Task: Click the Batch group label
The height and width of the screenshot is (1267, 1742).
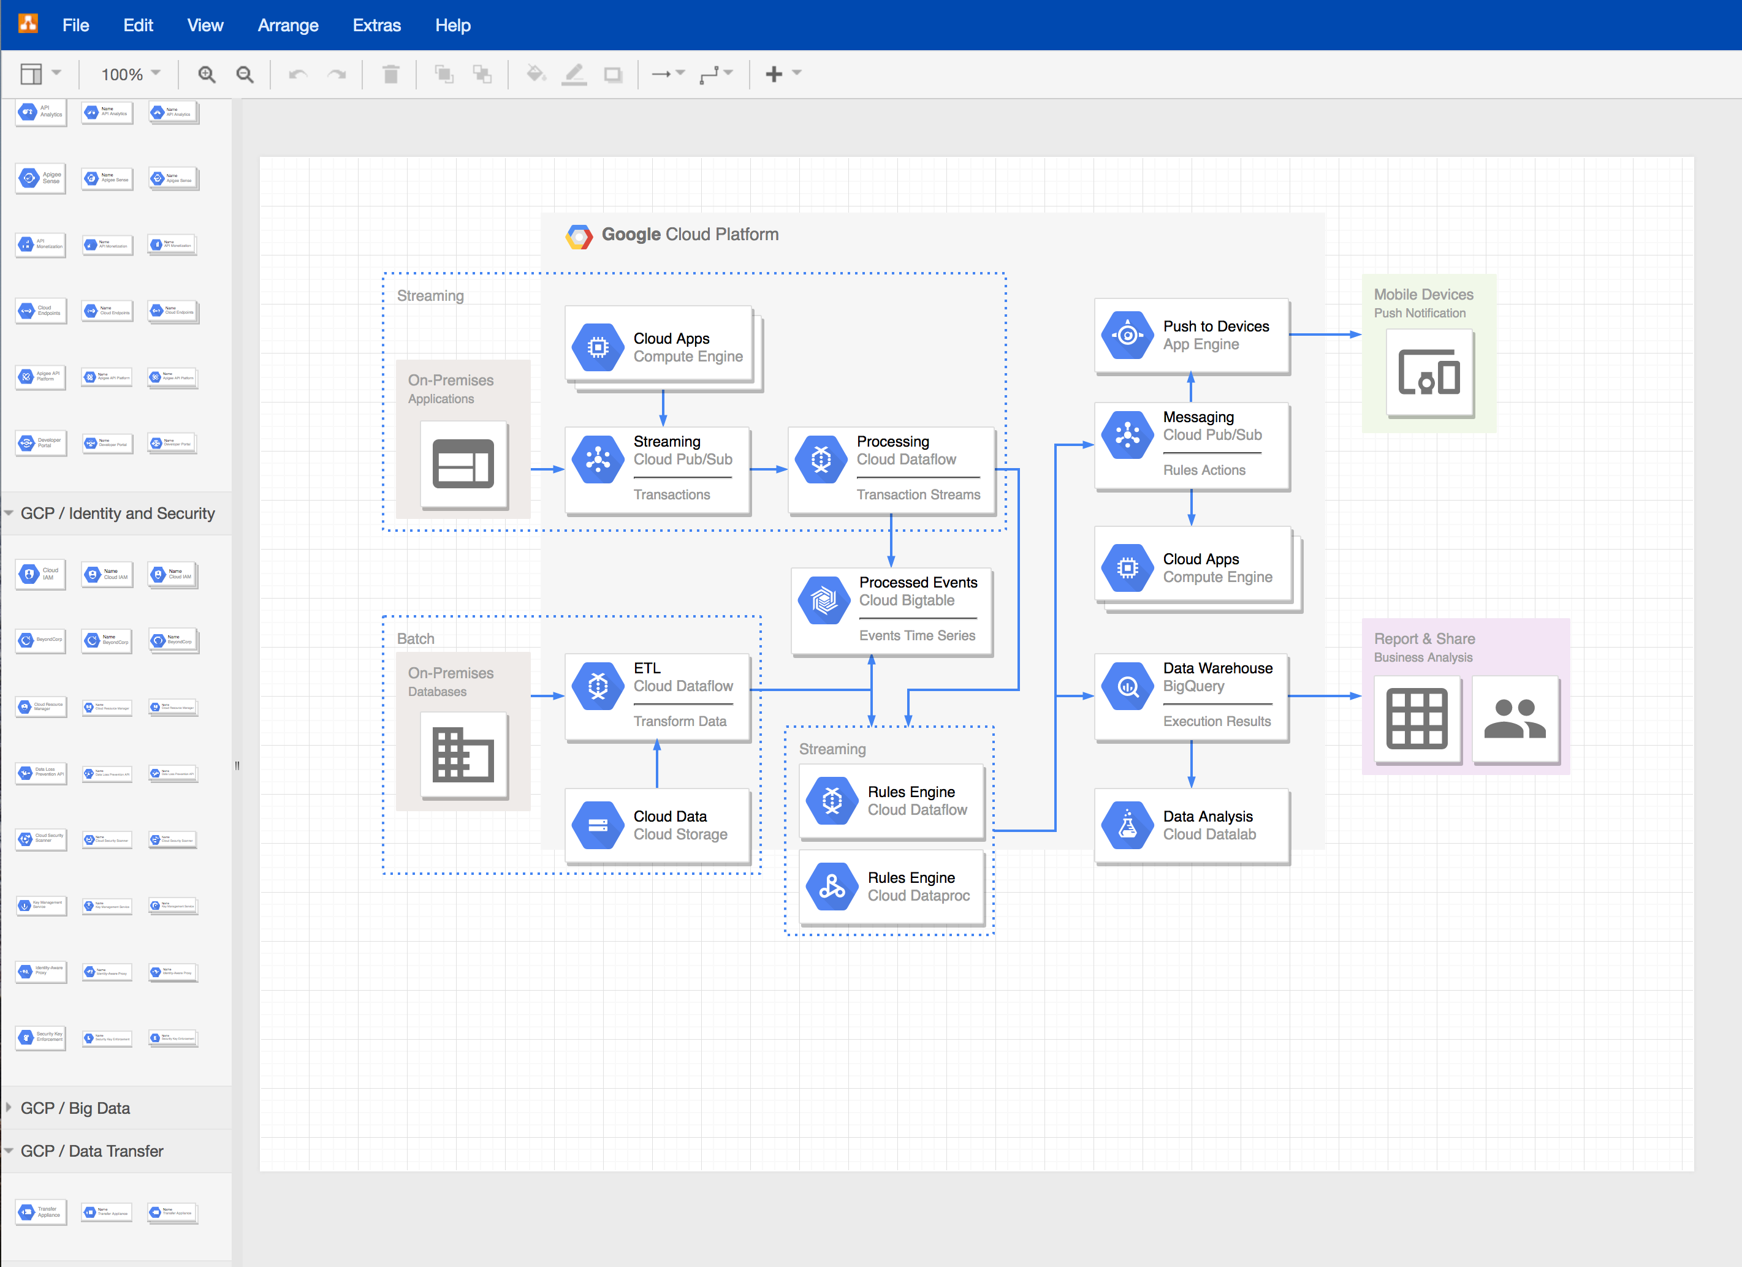Action: [x=416, y=638]
